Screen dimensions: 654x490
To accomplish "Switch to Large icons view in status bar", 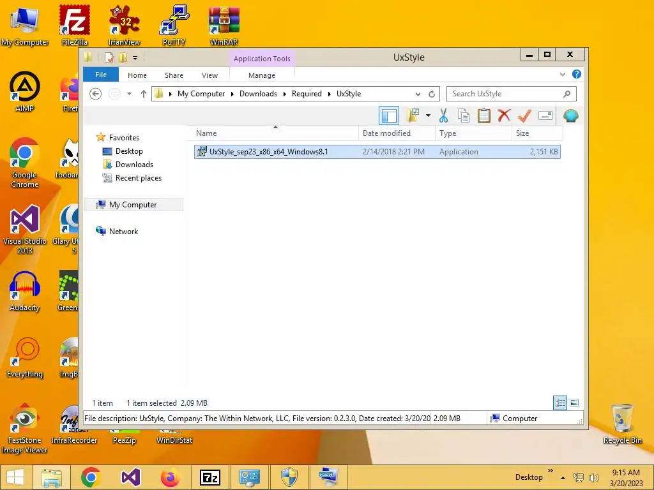I will click(574, 403).
